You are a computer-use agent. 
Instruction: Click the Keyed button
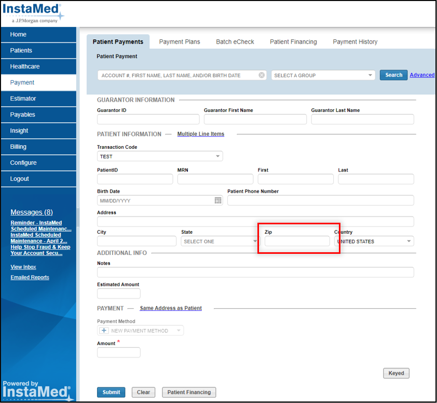(x=396, y=373)
